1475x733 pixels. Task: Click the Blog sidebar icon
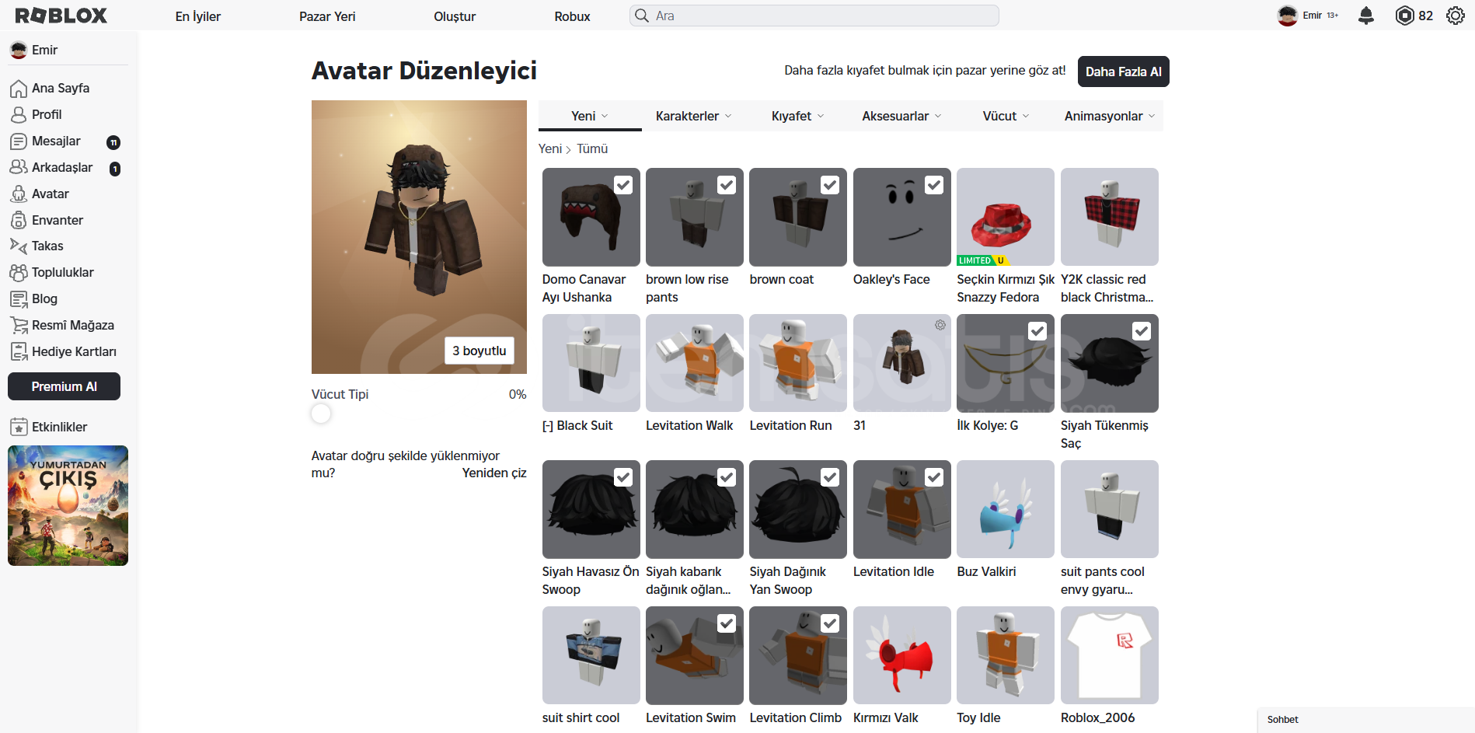click(19, 299)
